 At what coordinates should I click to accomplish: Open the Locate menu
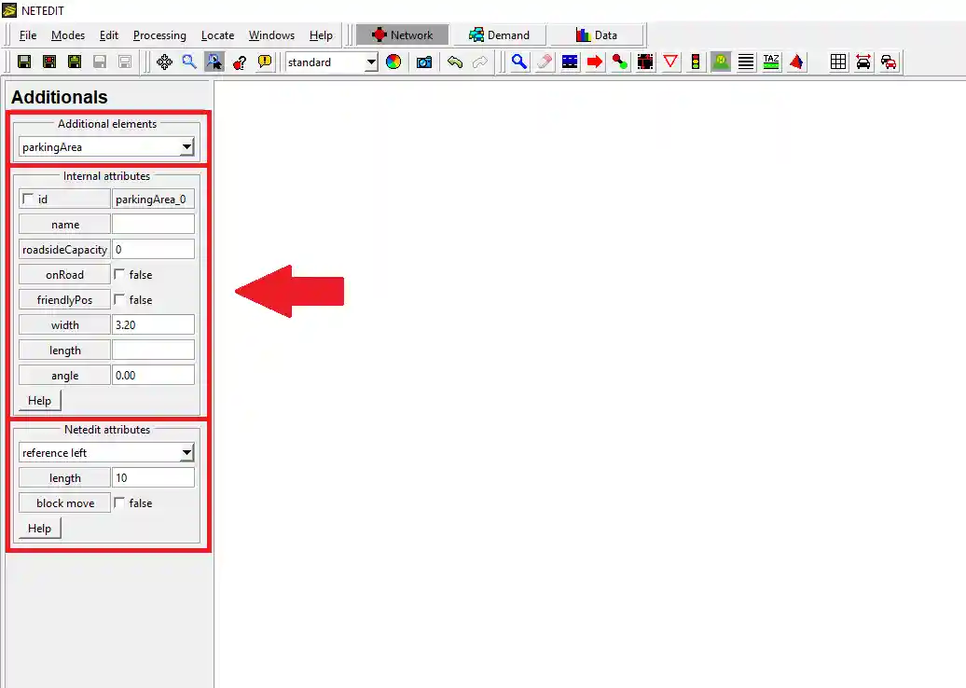[217, 35]
